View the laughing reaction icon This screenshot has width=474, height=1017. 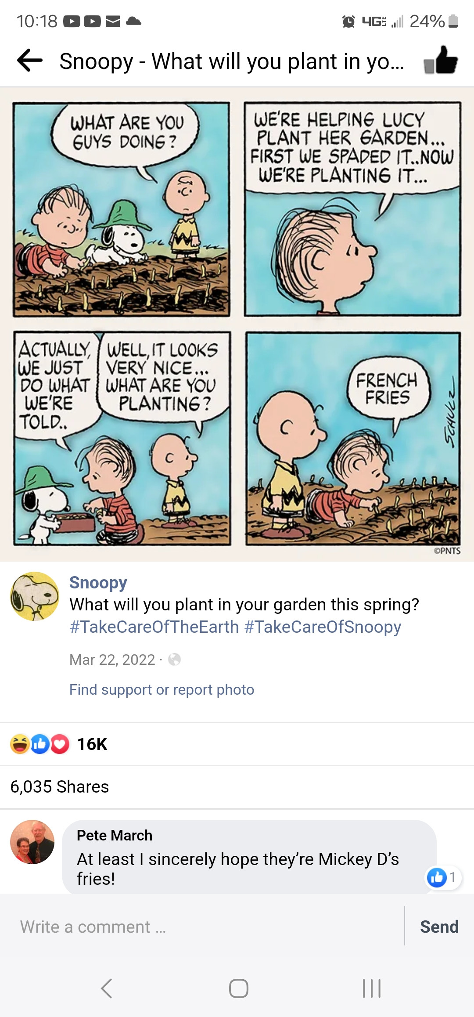(20, 744)
